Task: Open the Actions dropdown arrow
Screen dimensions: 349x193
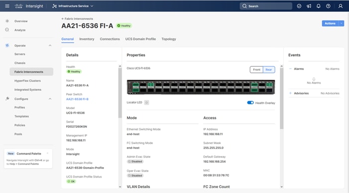Action: [341, 23]
